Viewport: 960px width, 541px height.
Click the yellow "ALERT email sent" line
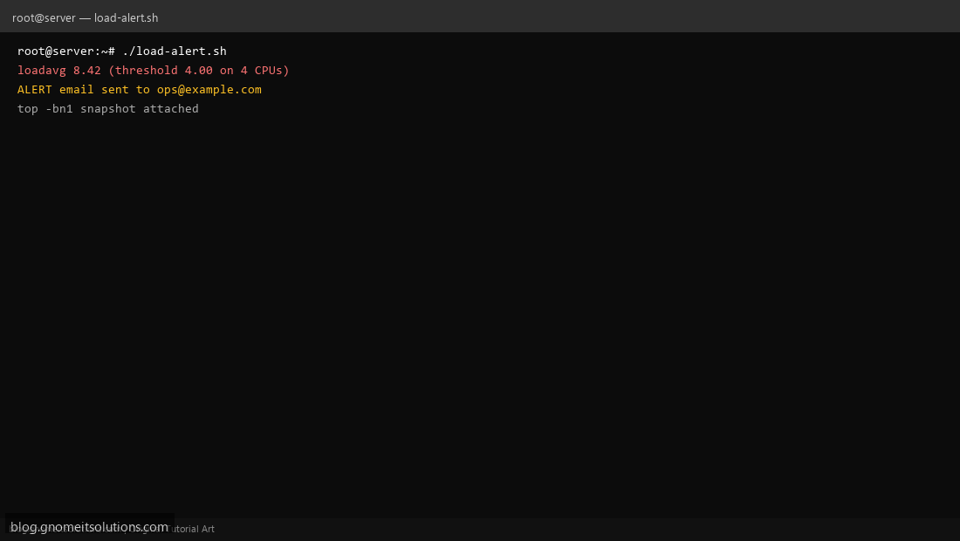pos(140,89)
